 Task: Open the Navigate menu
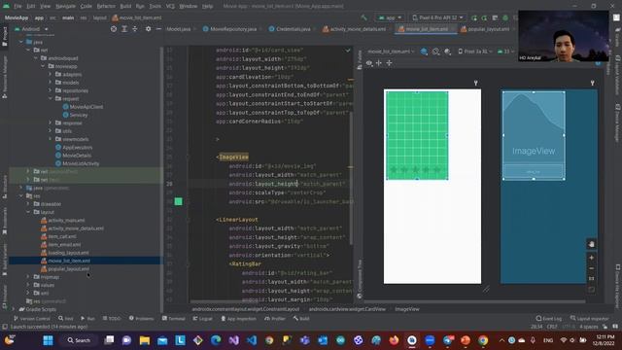click(65, 7)
